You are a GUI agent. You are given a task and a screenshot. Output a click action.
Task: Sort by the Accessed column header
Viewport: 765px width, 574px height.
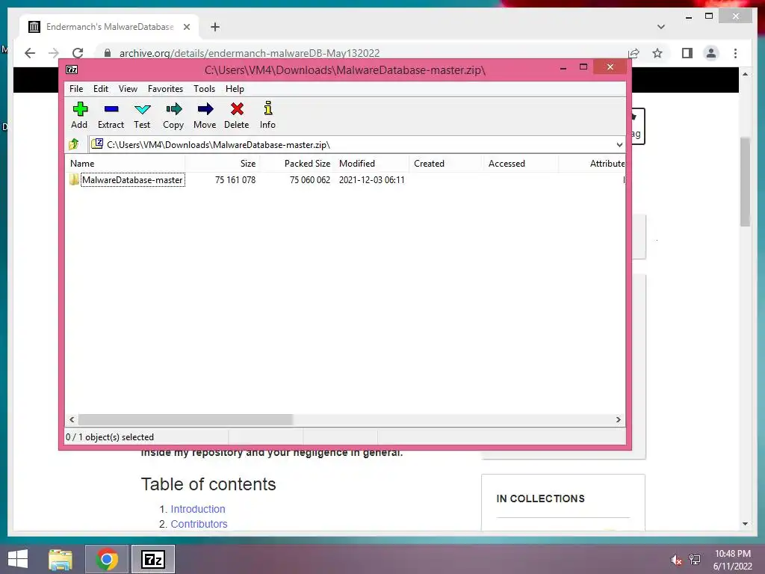(x=521, y=164)
